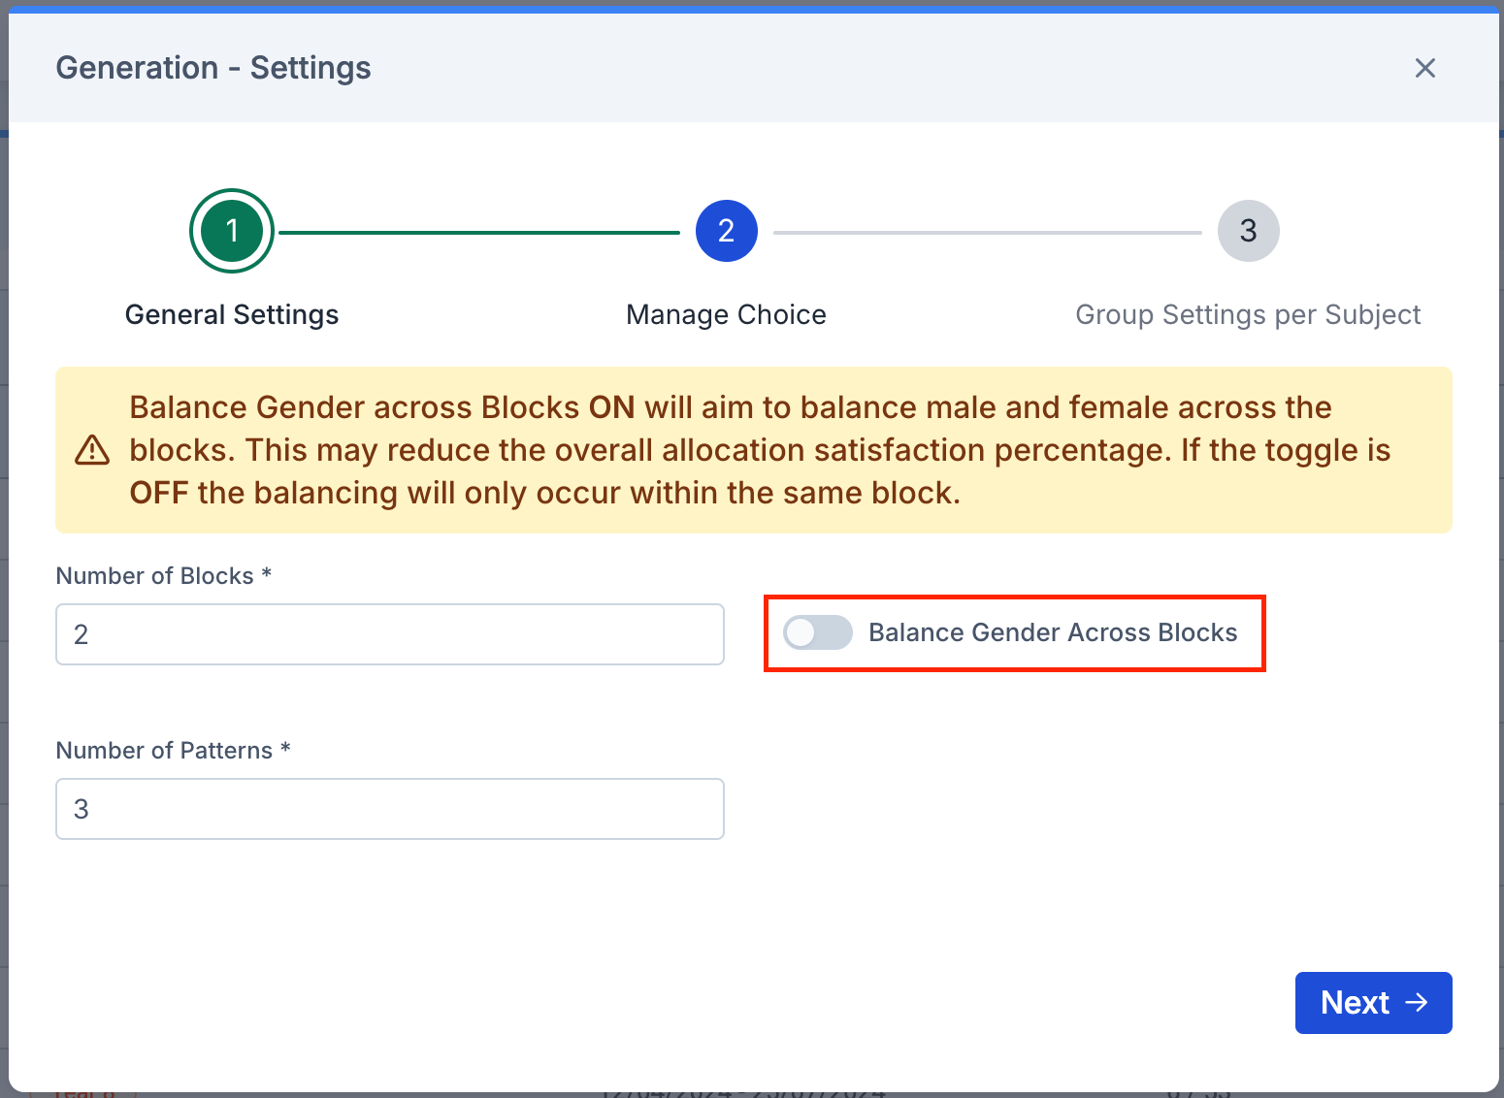
Task: Toggle Balance Gender Across Blocks switch
Action: click(x=818, y=632)
